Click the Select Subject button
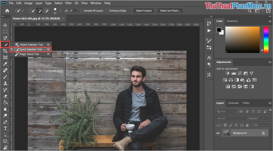Image resolution: width=273 pixels, height=151 pixels. pyautogui.click(x=144, y=11)
